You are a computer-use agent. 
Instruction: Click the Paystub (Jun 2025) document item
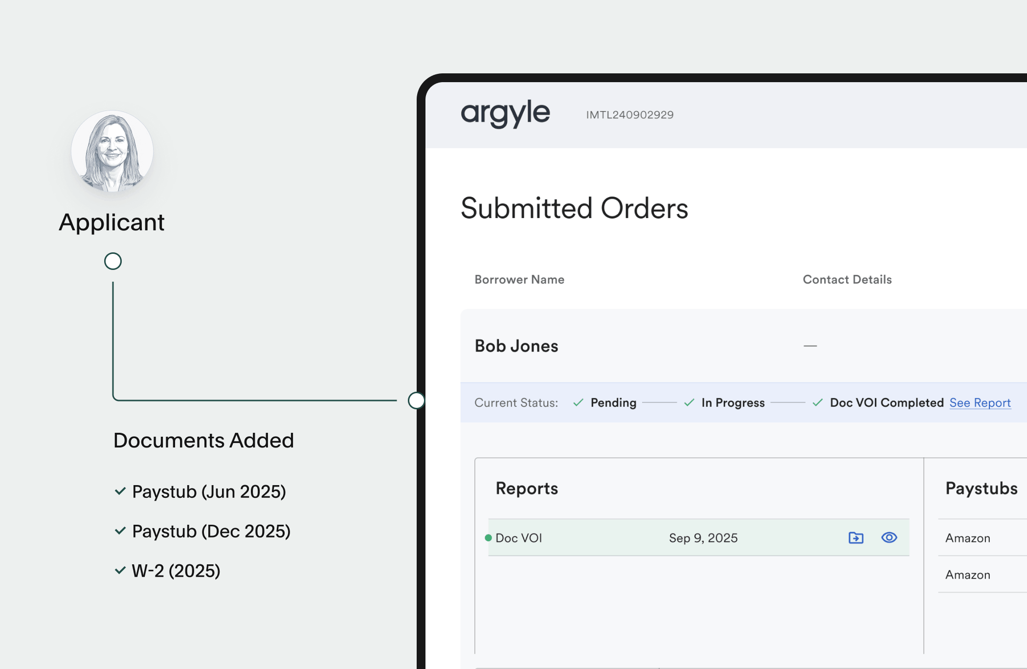(209, 491)
